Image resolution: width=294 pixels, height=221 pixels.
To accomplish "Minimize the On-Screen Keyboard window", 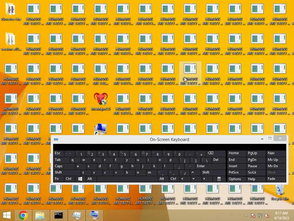I will 262,139.
